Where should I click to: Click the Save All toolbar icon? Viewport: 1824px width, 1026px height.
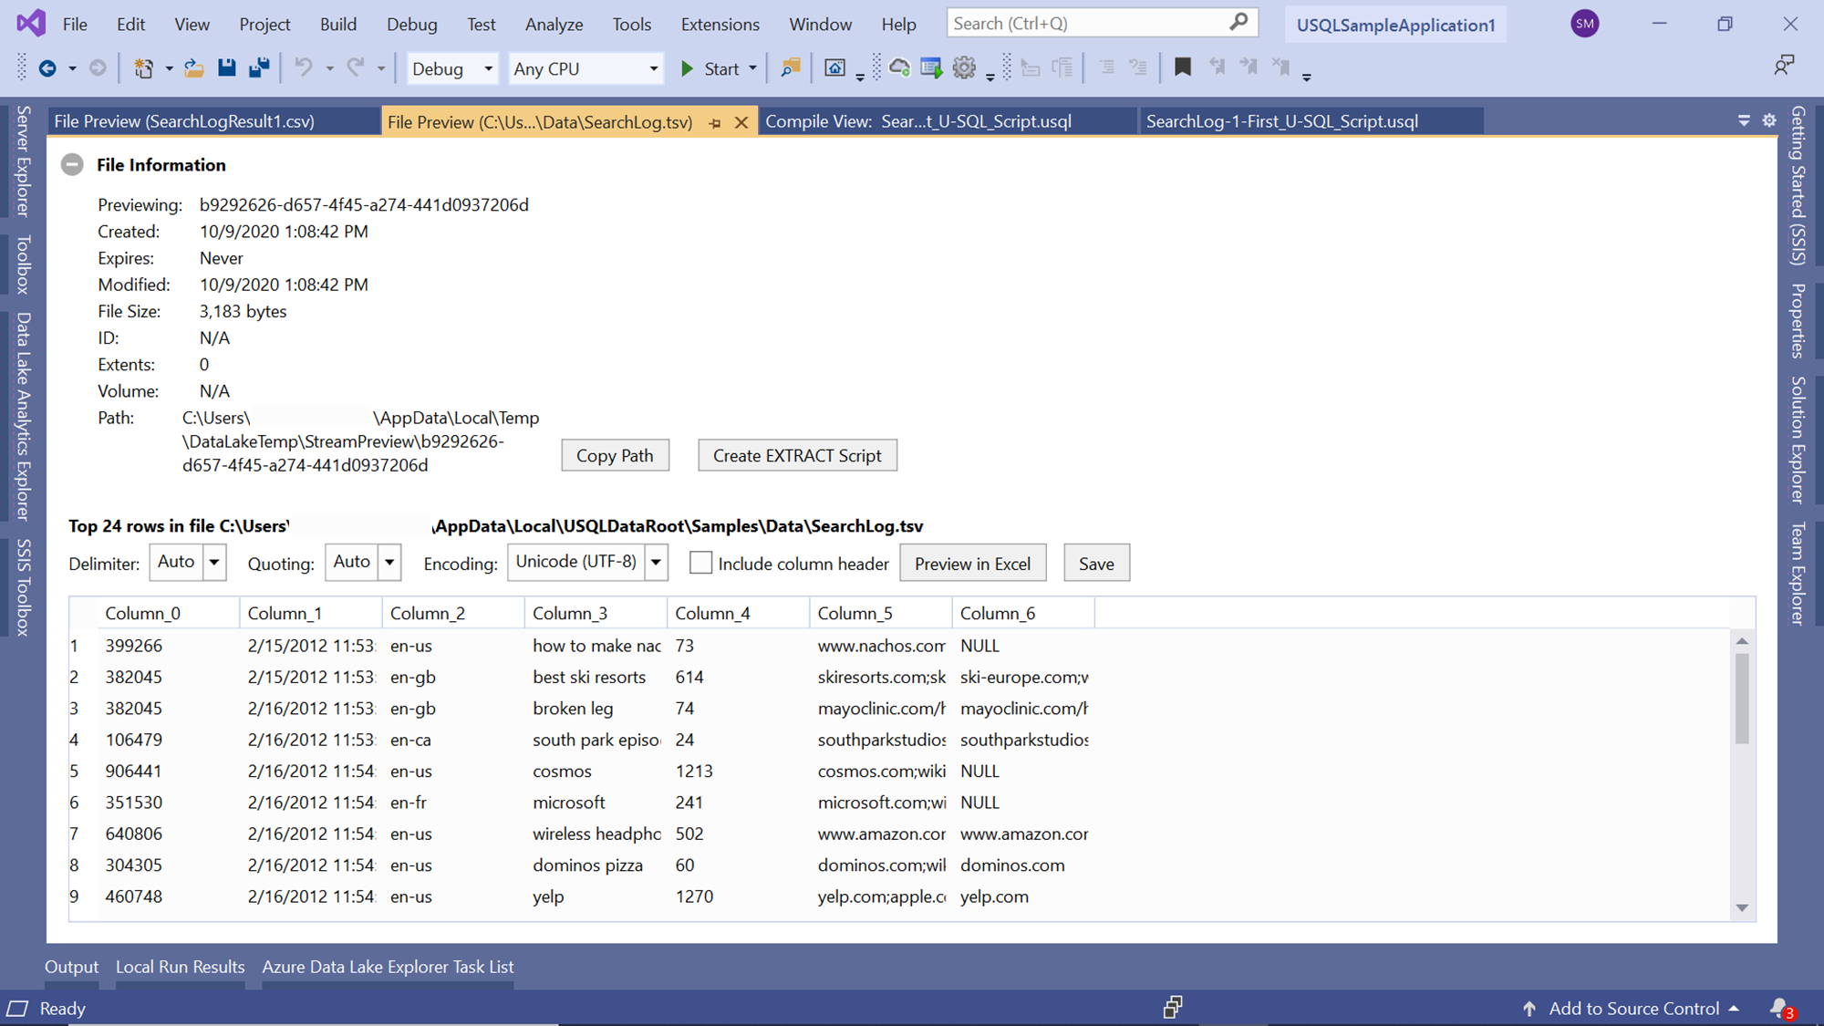(259, 67)
